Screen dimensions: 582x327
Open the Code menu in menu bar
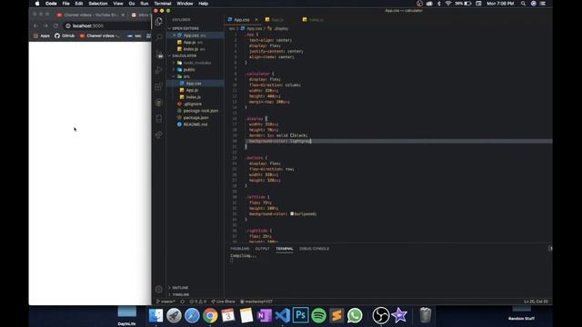51,4
